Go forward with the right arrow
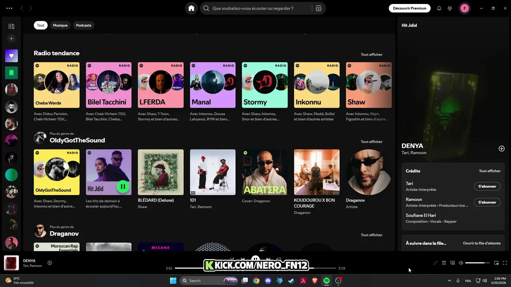Viewport: 511px width, 287px height. (x=31, y=8)
